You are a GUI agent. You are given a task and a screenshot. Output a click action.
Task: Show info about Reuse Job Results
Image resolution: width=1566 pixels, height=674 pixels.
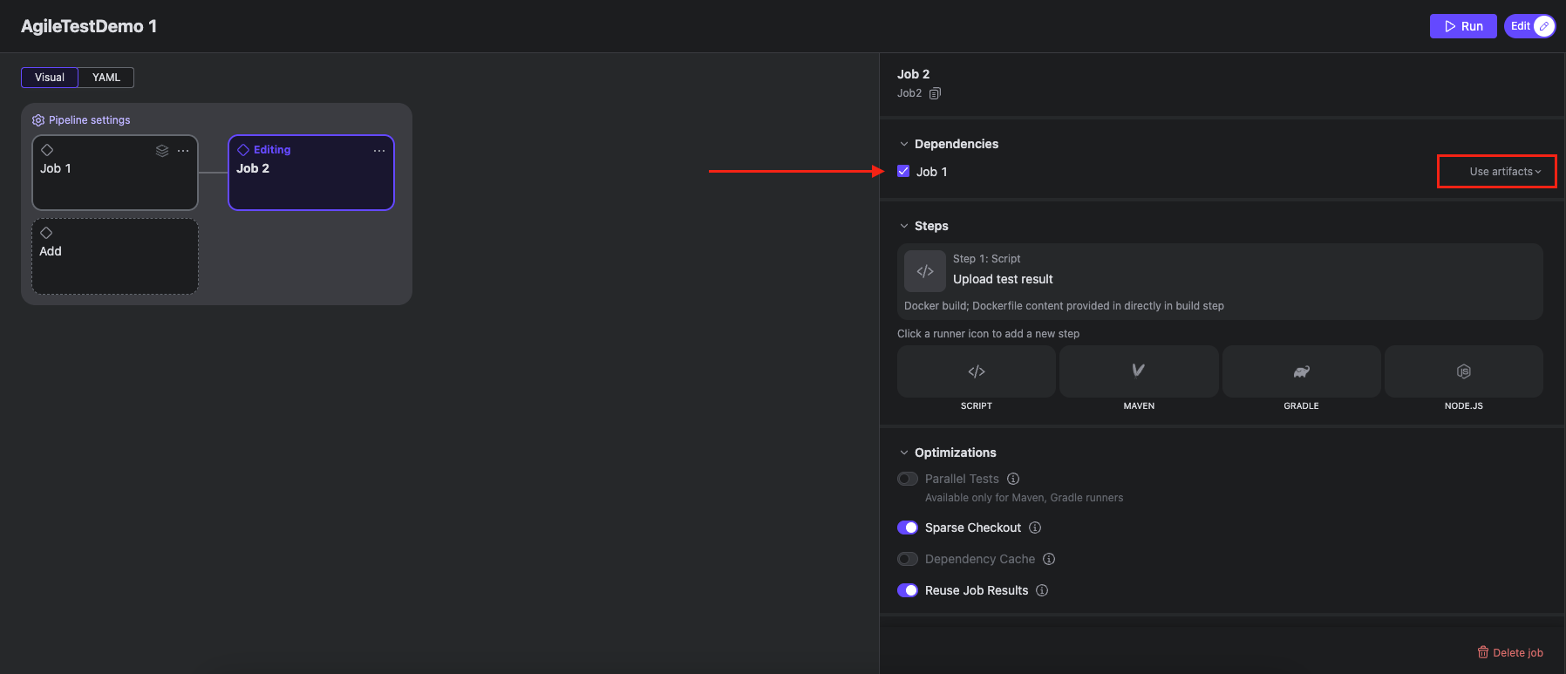pos(1042,590)
